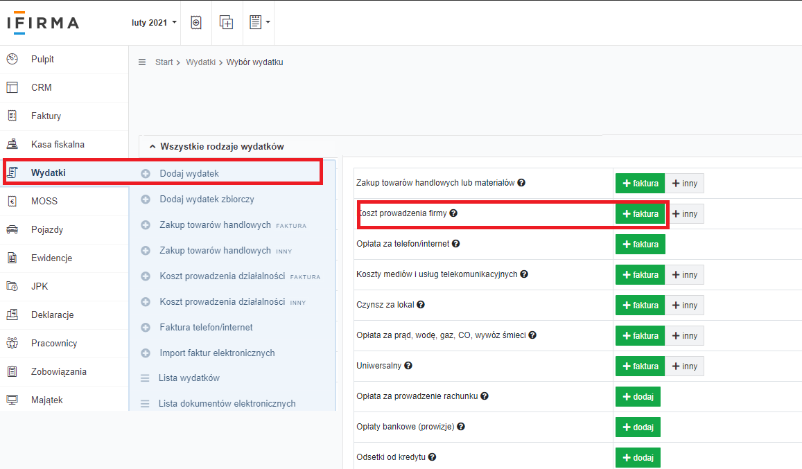
Task: Click faktura for Koszty mediów i usług telekomunikacyjnych
Action: click(x=640, y=274)
